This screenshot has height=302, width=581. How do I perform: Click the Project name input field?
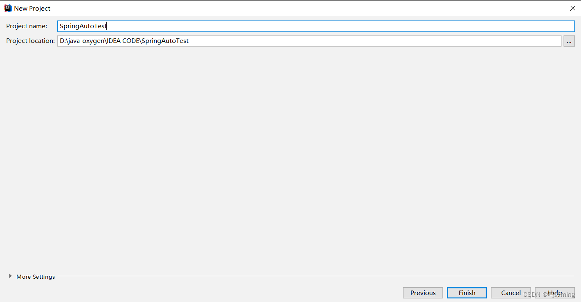[316, 26]
